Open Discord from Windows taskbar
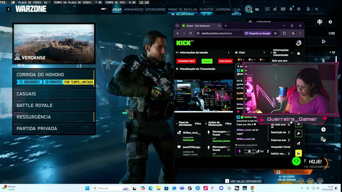 pos(221,188)
